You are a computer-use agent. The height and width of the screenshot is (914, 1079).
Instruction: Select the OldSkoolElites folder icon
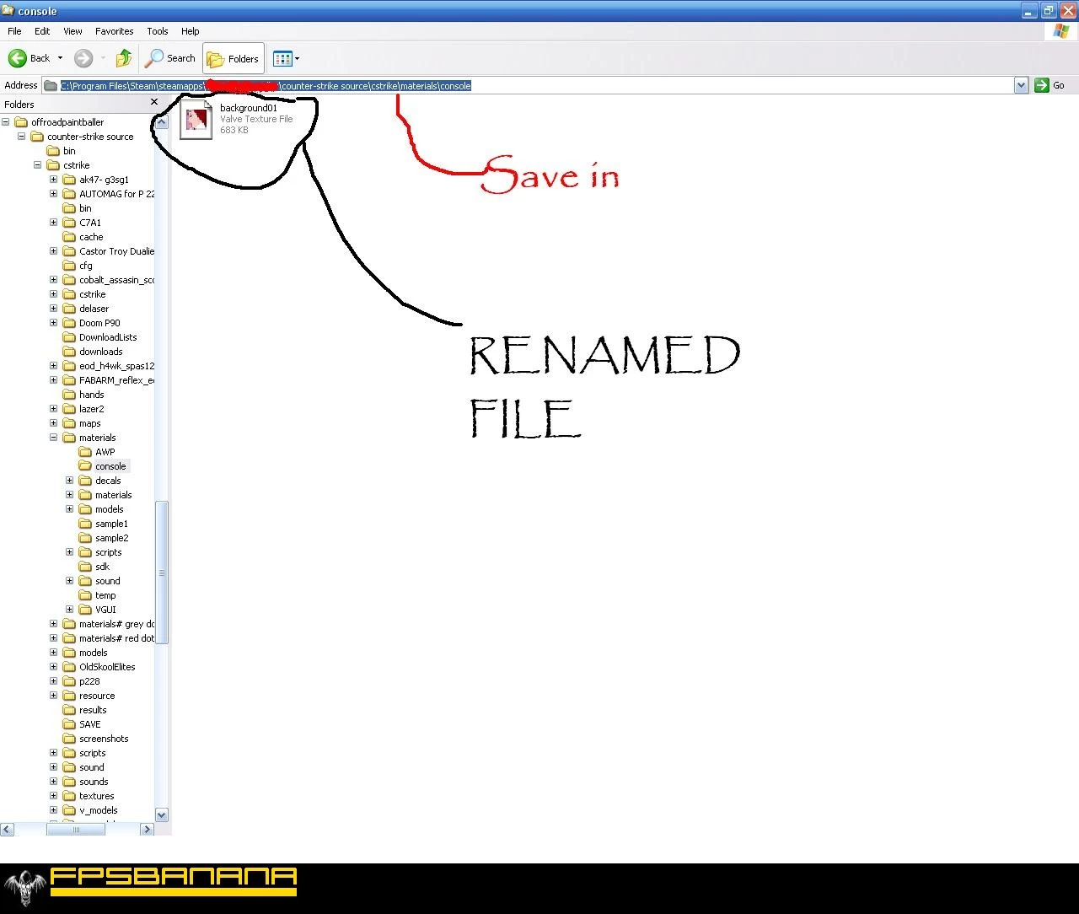click(x=69, y=667)
